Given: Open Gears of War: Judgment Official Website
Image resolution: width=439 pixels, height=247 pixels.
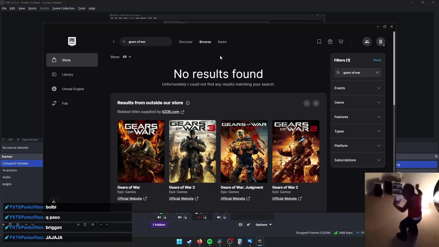Looking at the screenshot, I should pyautogui.click(x=235, y=199).
